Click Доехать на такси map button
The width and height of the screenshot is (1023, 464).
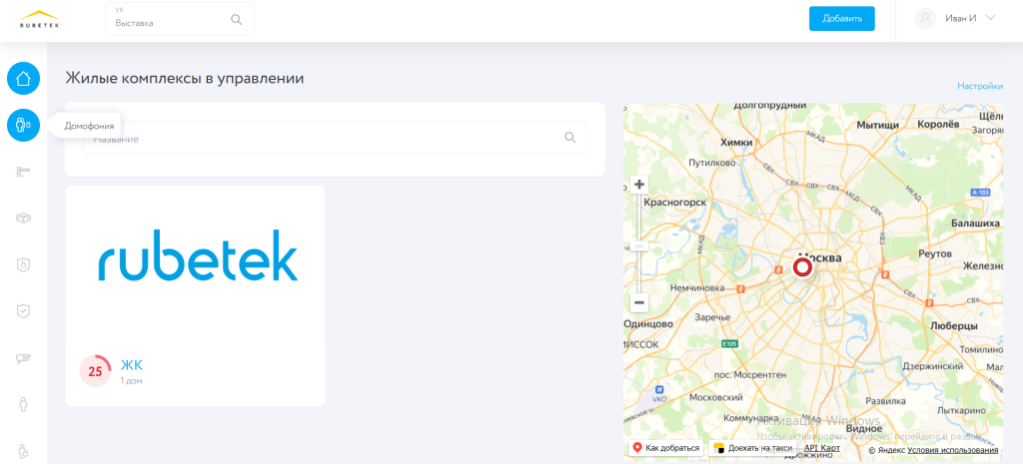[752, 448]
